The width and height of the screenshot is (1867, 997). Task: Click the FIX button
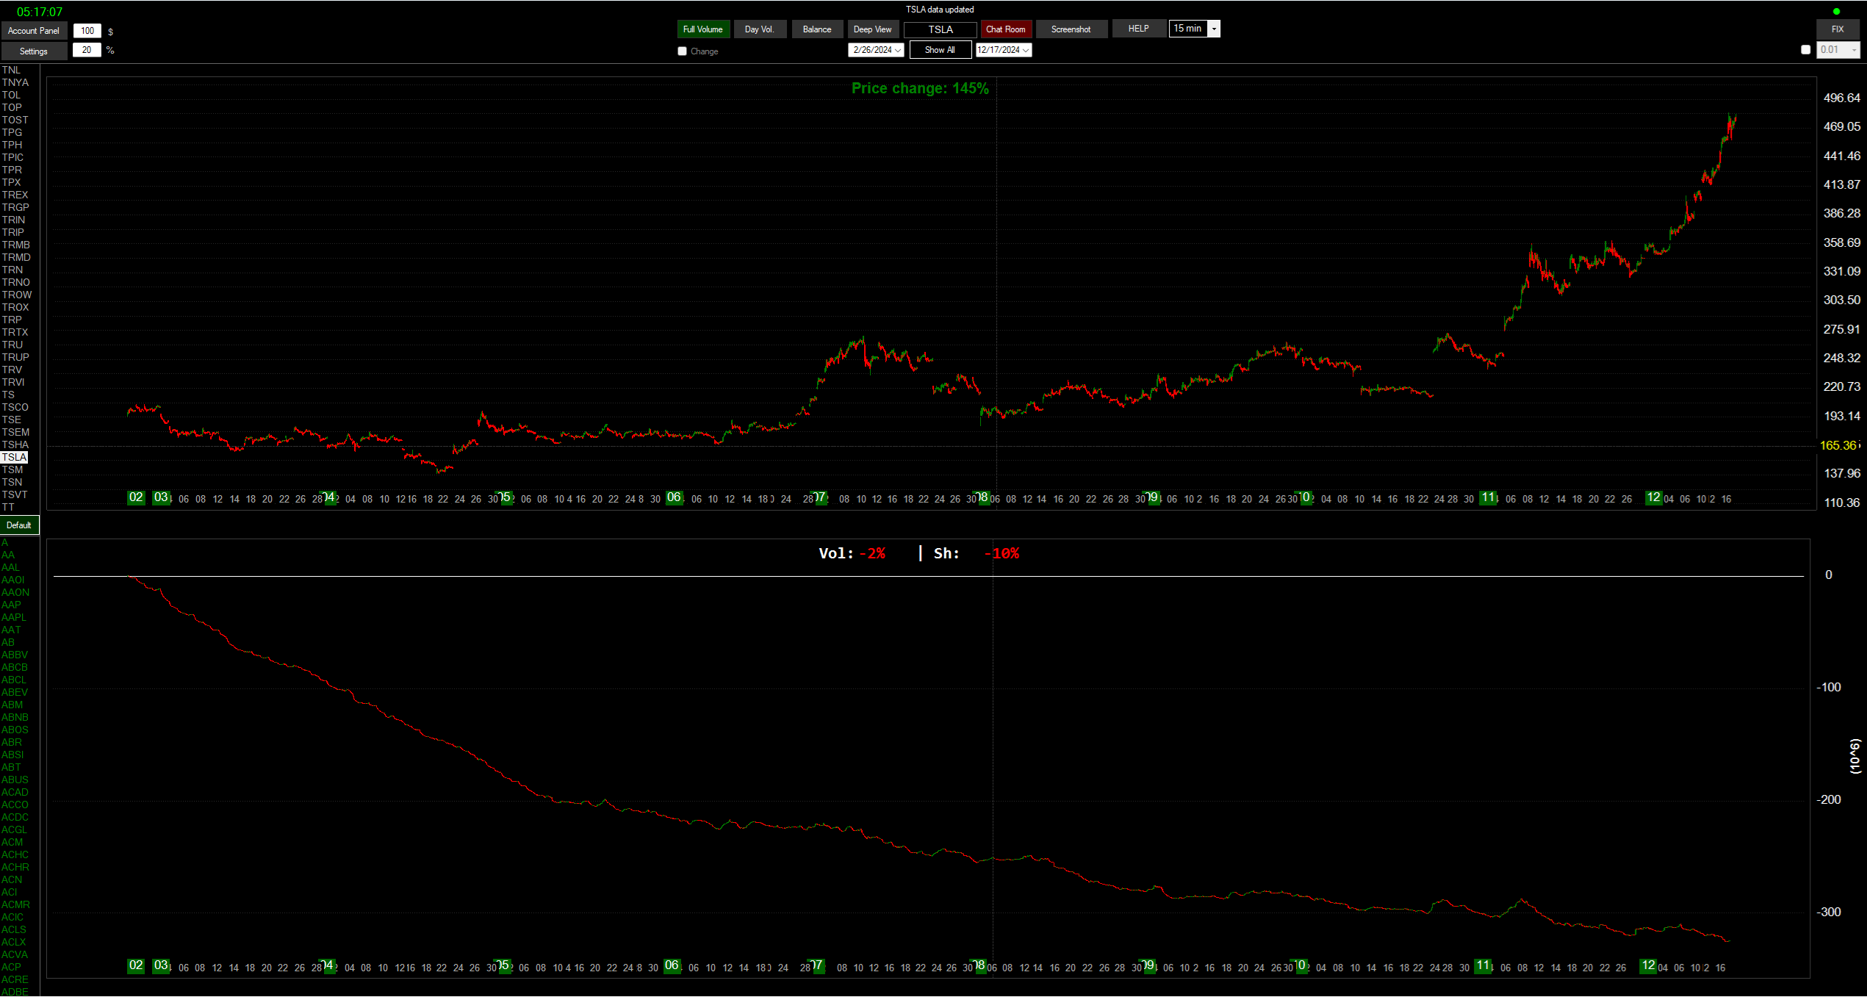click(x=1838, y=29)
